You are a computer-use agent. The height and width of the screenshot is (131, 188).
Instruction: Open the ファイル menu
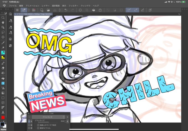point(13,6)
